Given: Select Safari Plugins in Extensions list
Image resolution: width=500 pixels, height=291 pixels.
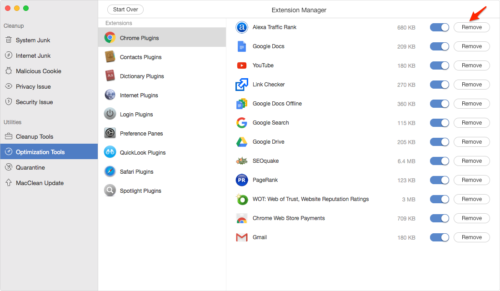Looking at the screenshot, I should click(x=162, y=172).
